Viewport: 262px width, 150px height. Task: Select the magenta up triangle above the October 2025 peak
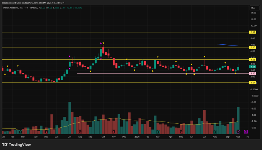[101, 43]
